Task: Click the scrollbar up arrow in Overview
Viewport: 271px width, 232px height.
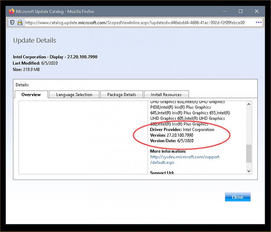Action: point(249,104)
